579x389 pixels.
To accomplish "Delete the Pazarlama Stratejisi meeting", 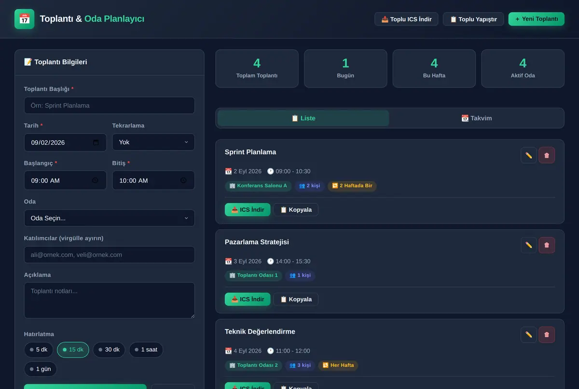I will click(x=547, y=245).
